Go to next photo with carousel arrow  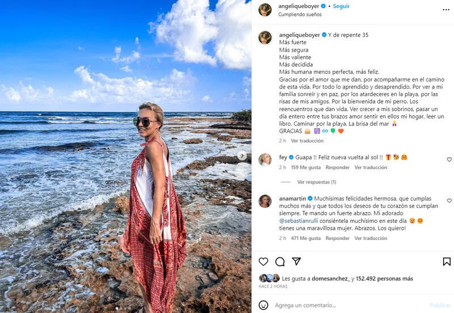[242, 156]
